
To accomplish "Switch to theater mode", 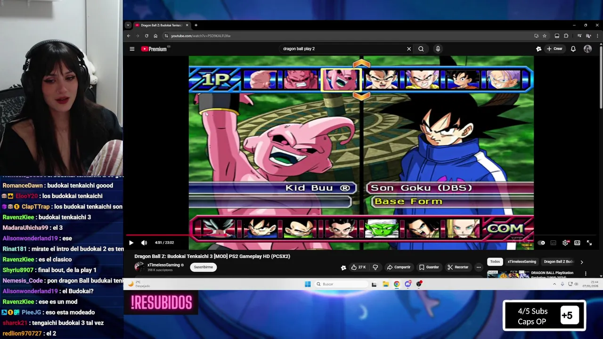I will click(x=577, y=243).
